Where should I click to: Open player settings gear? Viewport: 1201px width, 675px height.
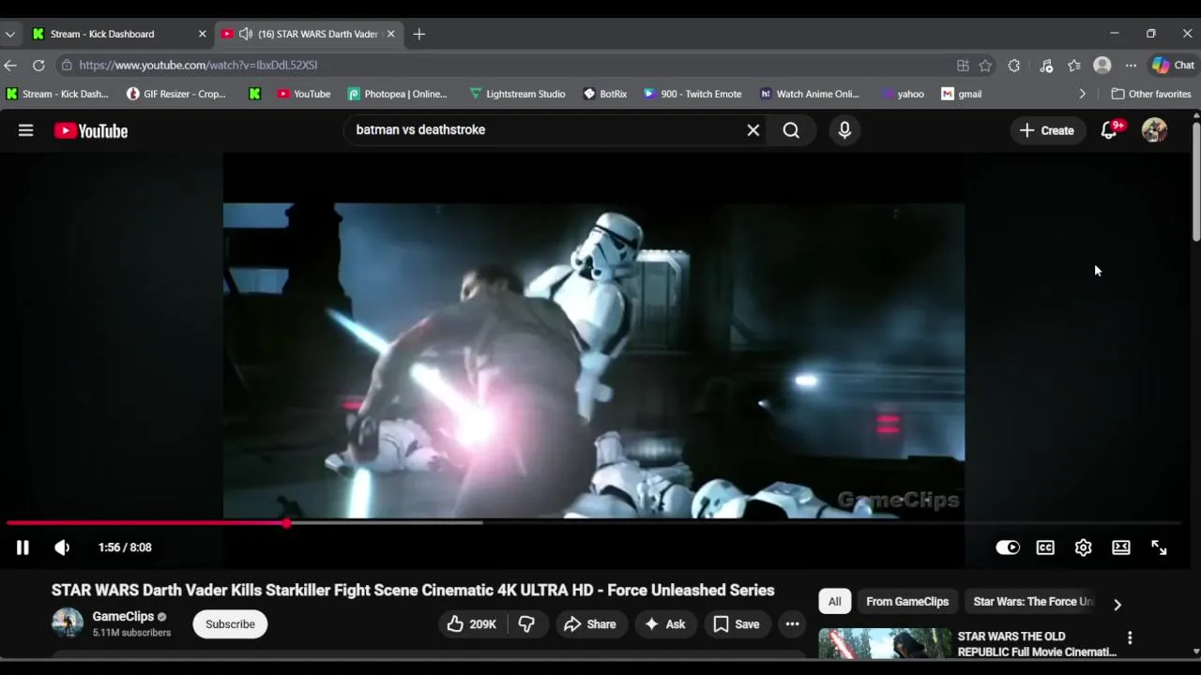1083,547
